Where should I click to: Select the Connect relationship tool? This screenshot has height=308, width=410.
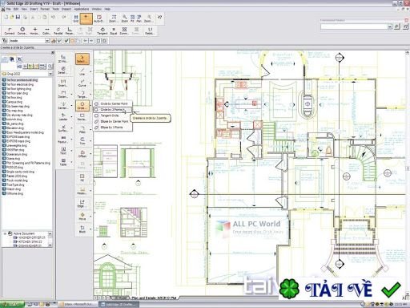[x=10, y=30]
